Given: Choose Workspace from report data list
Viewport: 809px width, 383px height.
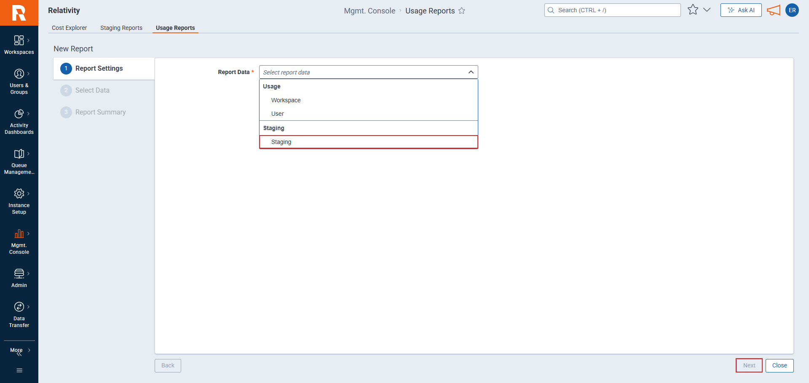Looking at the screenshot, I should tap(369, 100).
